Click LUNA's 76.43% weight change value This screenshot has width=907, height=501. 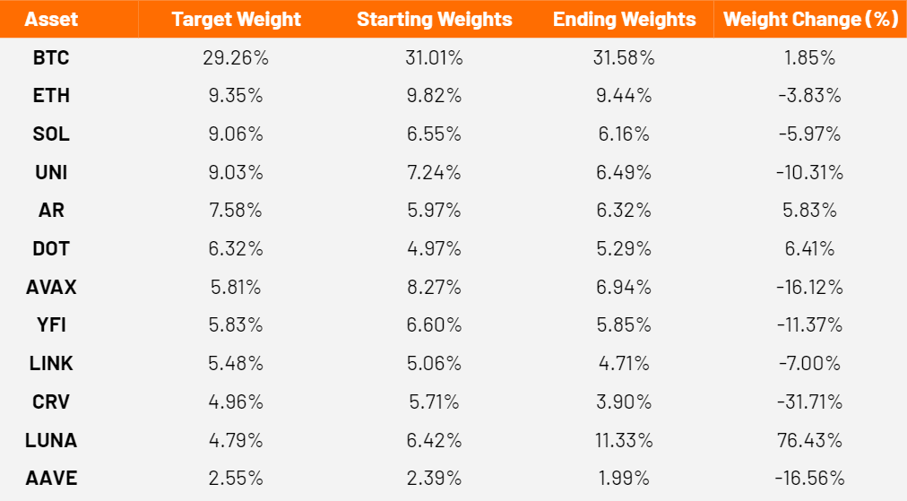click(810, 440)
